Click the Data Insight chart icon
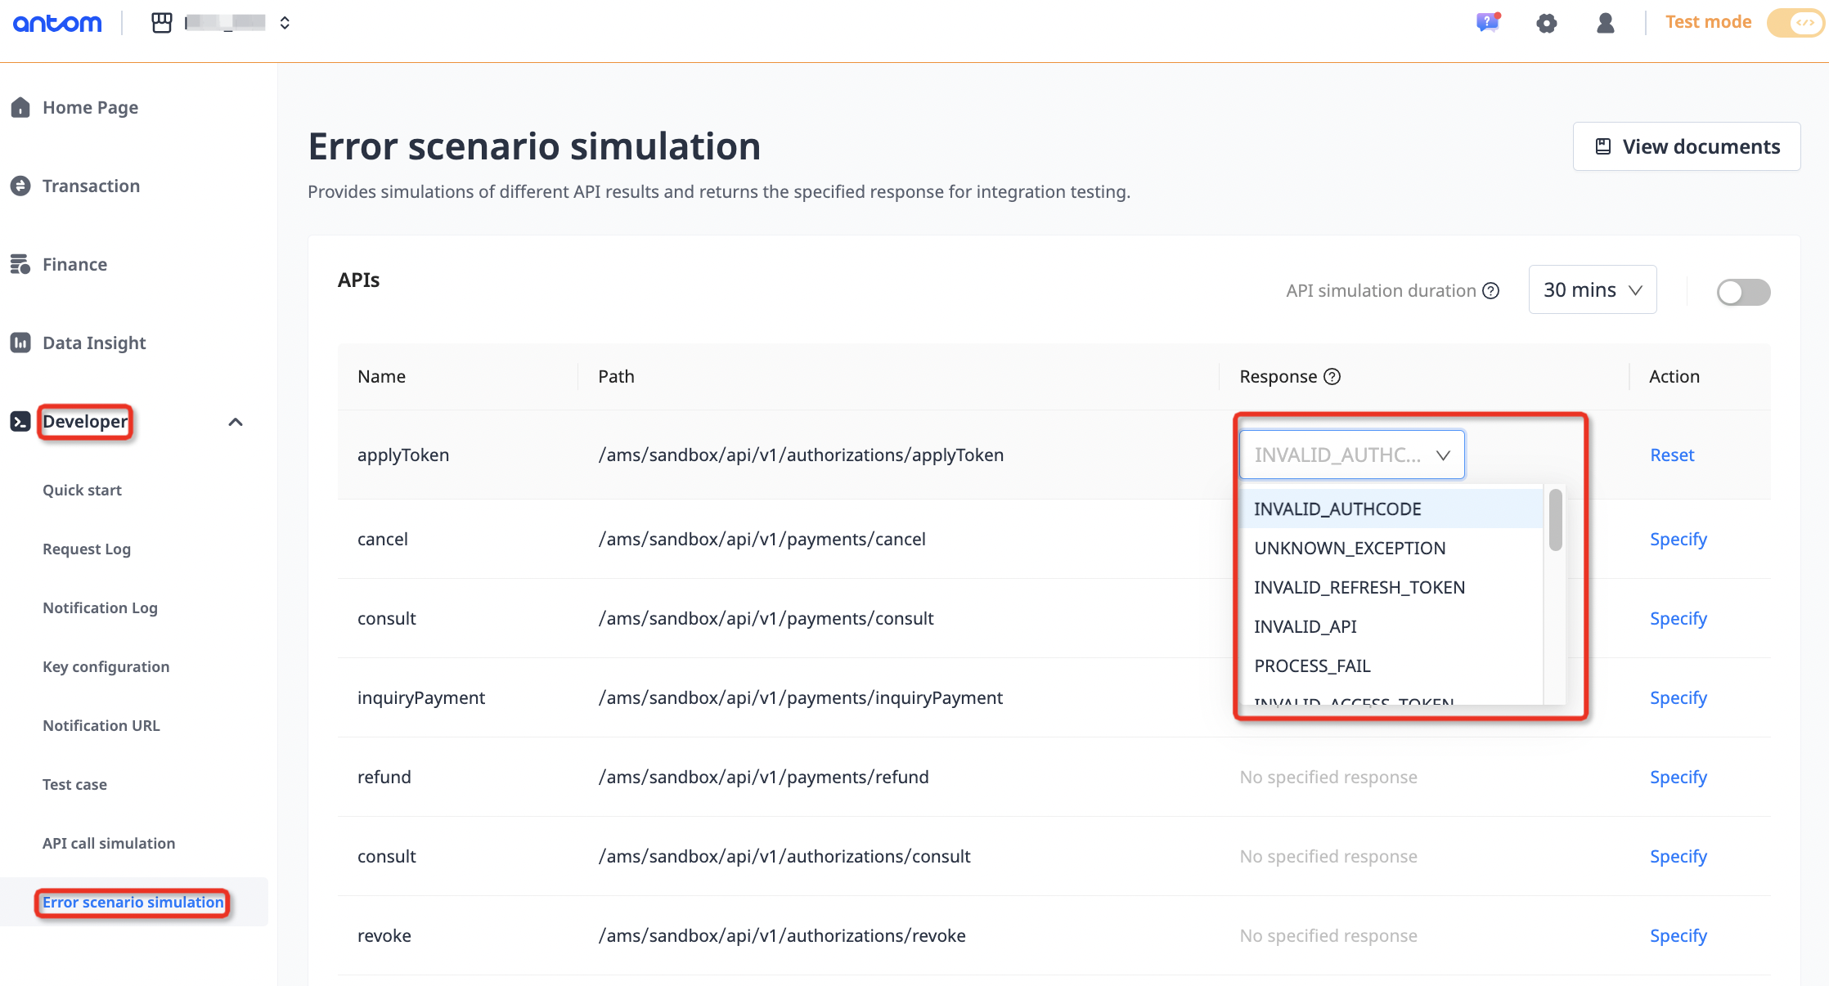The height and width of the screenshot is (986, 1829). [x=20, y=343]
